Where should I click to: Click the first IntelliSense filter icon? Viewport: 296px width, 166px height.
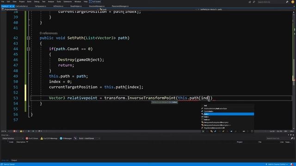[x=203, y=131]
